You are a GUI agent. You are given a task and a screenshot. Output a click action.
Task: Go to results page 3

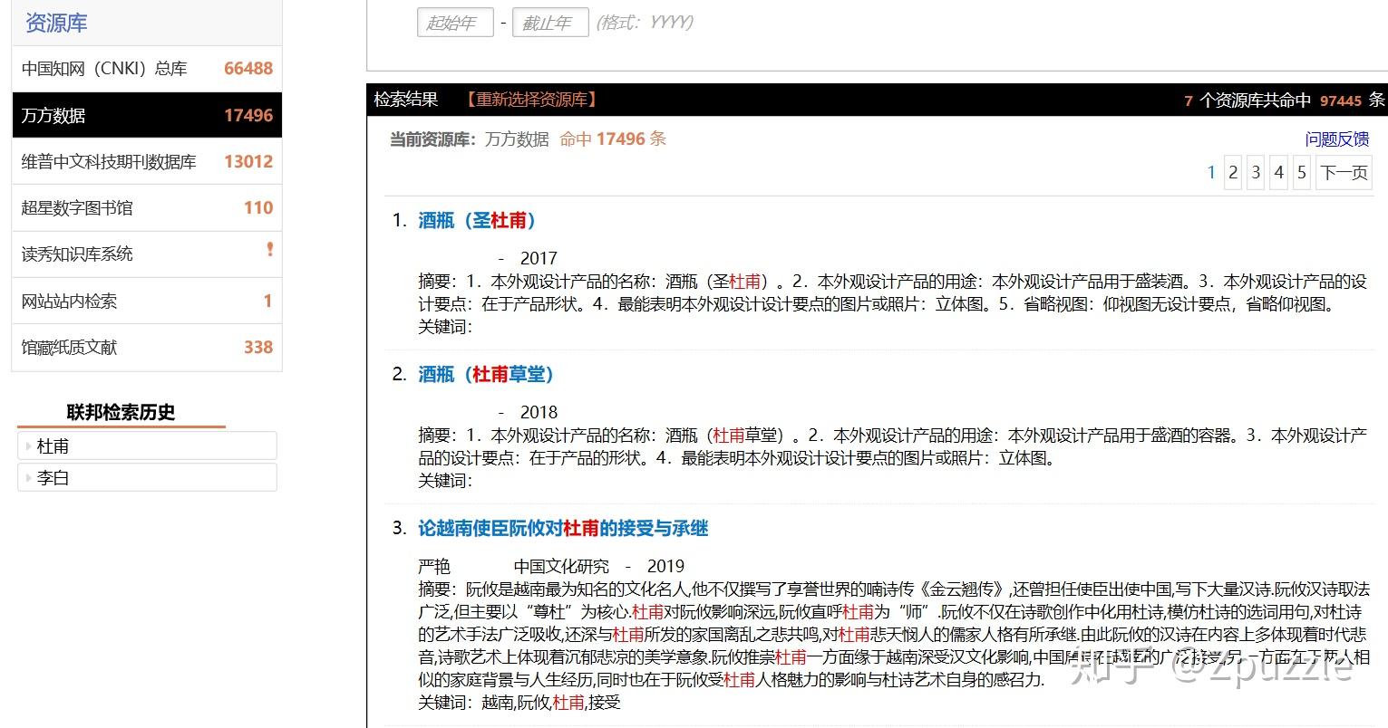pos(1256,172)
